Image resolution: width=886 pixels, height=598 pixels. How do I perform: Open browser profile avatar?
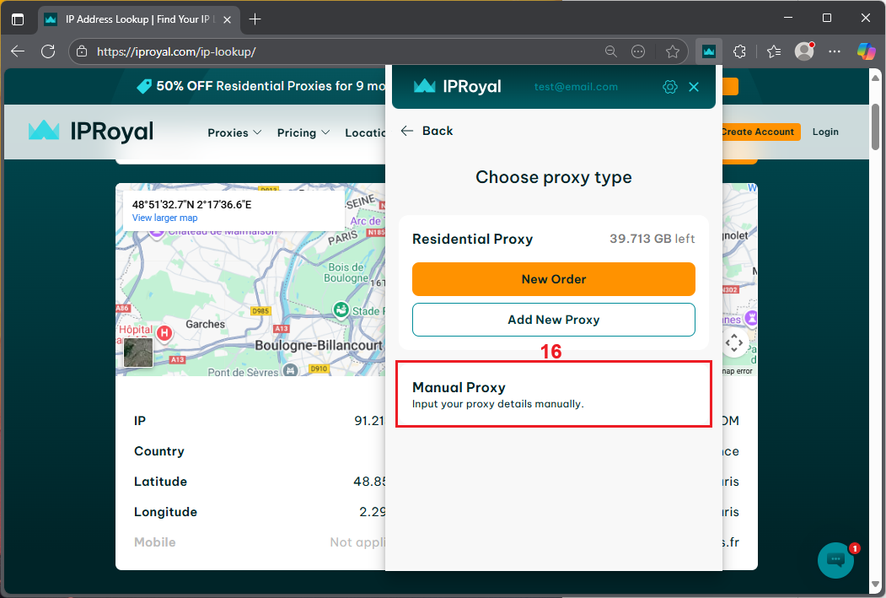(804, 51)
